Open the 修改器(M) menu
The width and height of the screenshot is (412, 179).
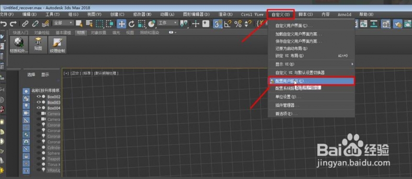[142, 14]
